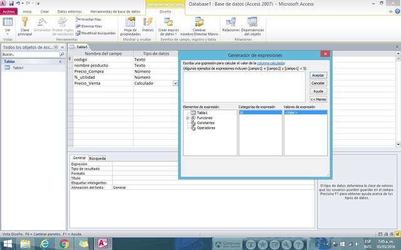
Task: Expand the Funciones node plus sign
Action: (187, 118)
